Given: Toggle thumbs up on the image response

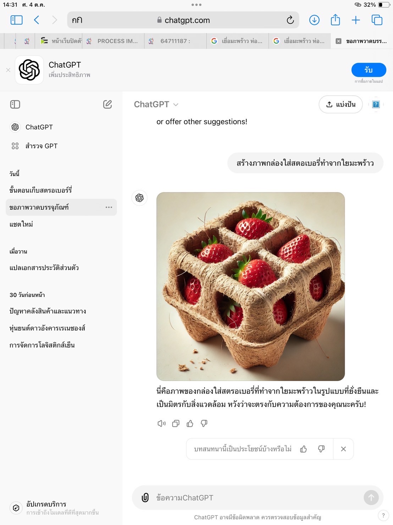Looking at the screenshot, I should tap(190, 423).
